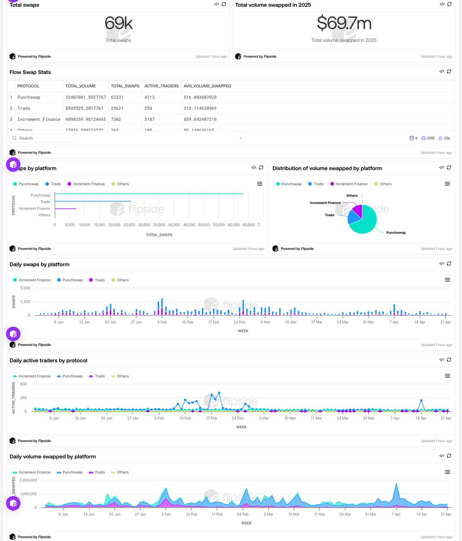462x541 pixels.
Task: Click Powered by Flipside on Total swaps card
Action: pos(31,56)
